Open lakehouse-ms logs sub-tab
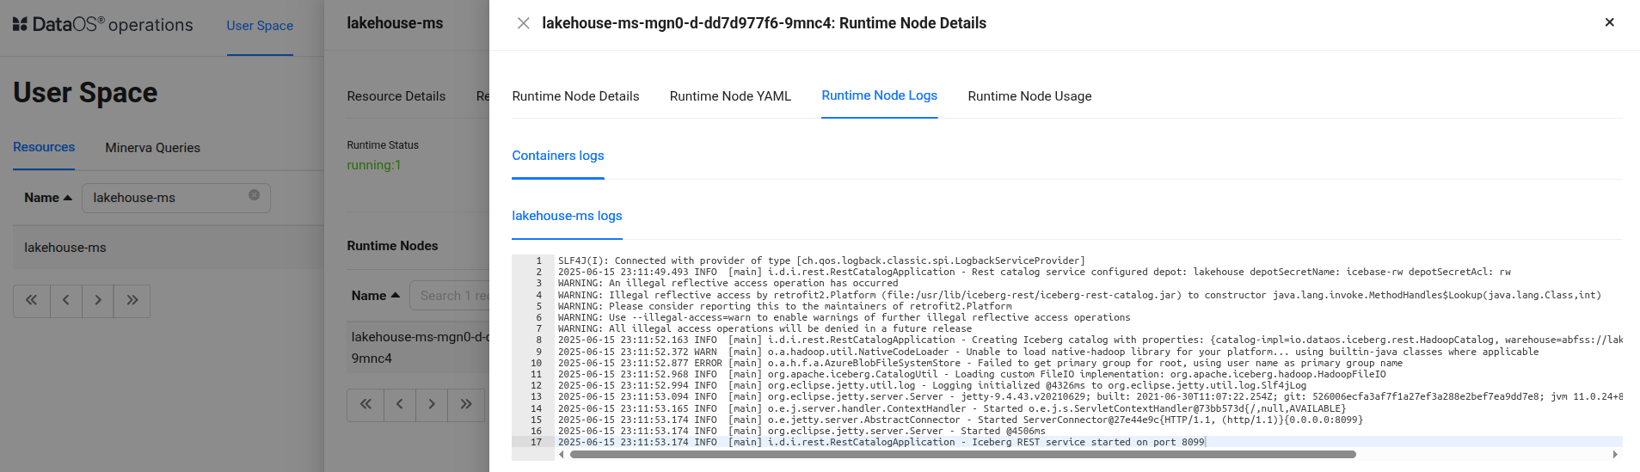This screenshot has width=1640, height=472. click(x=567, y=216)
